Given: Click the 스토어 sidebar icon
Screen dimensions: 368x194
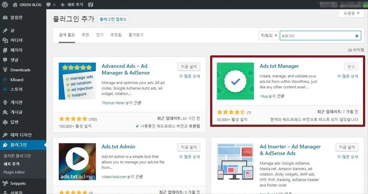Looking at the screenshot, I should click(x=5, y=89).
